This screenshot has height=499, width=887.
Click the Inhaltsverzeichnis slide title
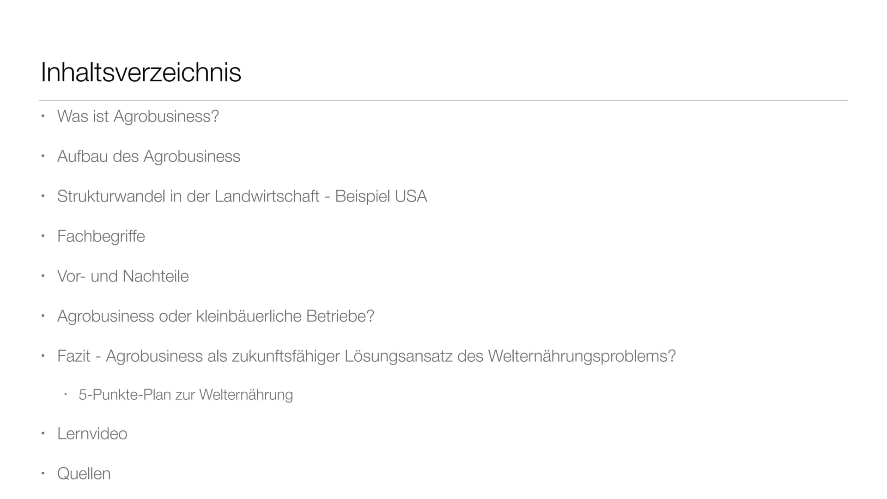(x=141, y=73)
